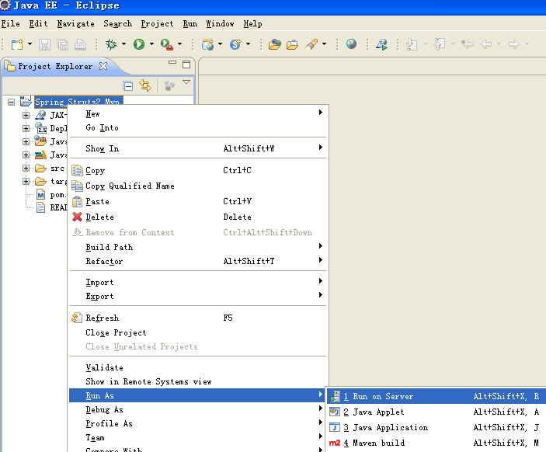Click Validate in the context menu
Image resolution: width=546 pixels, height=452 pixels.
click(198, 367)
